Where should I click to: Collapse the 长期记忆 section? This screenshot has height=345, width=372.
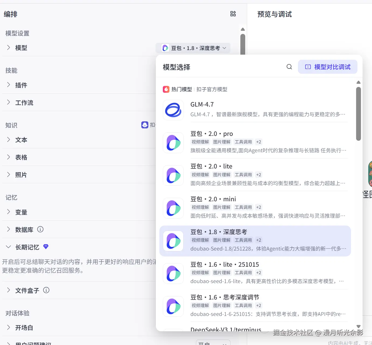coord(9,247)
